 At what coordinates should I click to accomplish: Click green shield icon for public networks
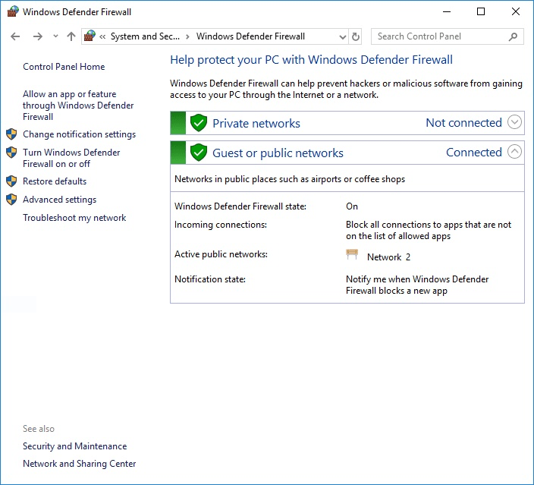pyautogui.click(x=199, y=153)
